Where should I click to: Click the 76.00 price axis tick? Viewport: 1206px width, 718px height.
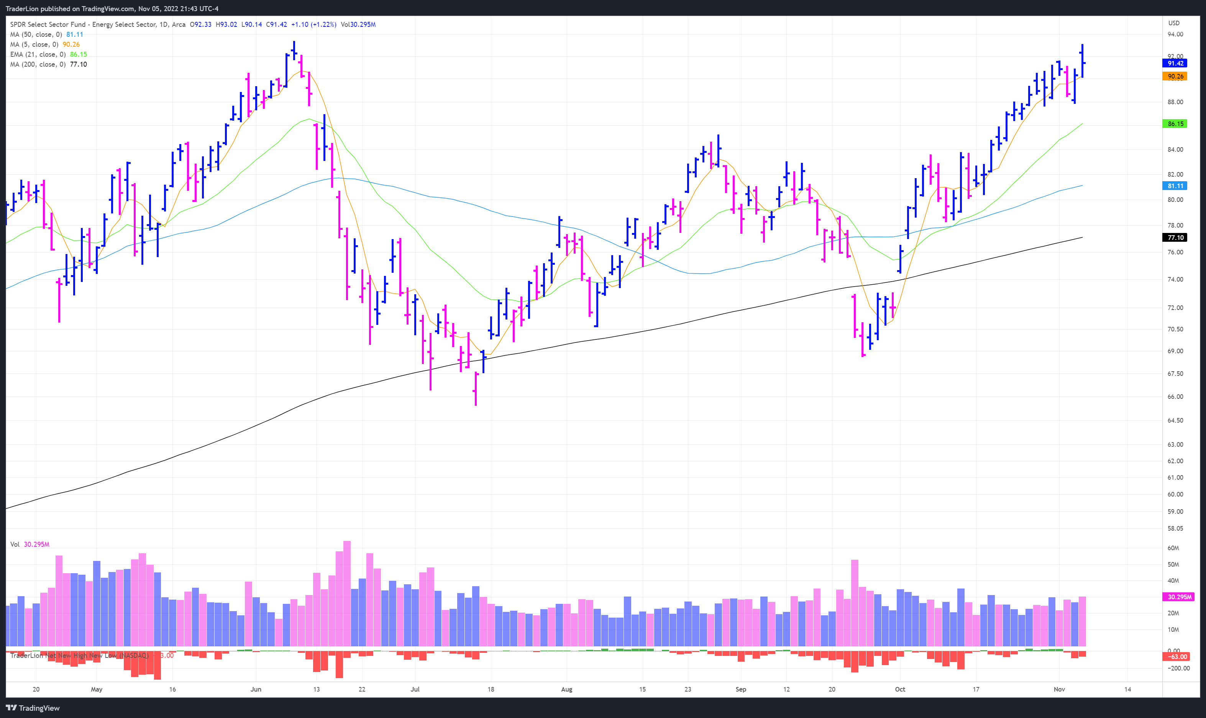coord(1175,252)
